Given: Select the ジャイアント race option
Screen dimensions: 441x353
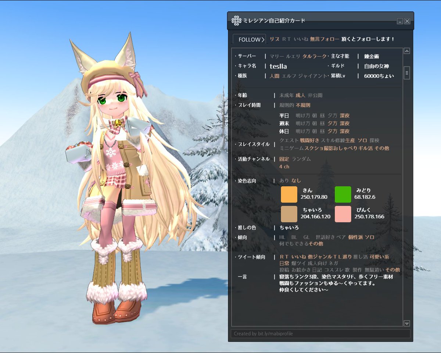Looking at the screenshot, I should pyautogui.click(x=312, y=76).
